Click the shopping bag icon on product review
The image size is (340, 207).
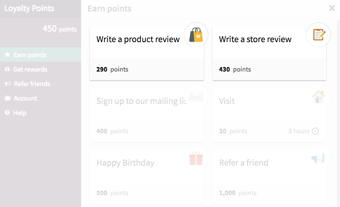[196, 34]
